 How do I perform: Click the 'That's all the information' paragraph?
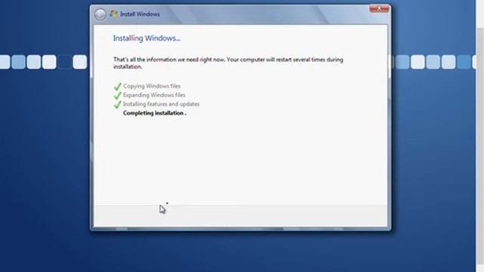(x=228, y=63)
